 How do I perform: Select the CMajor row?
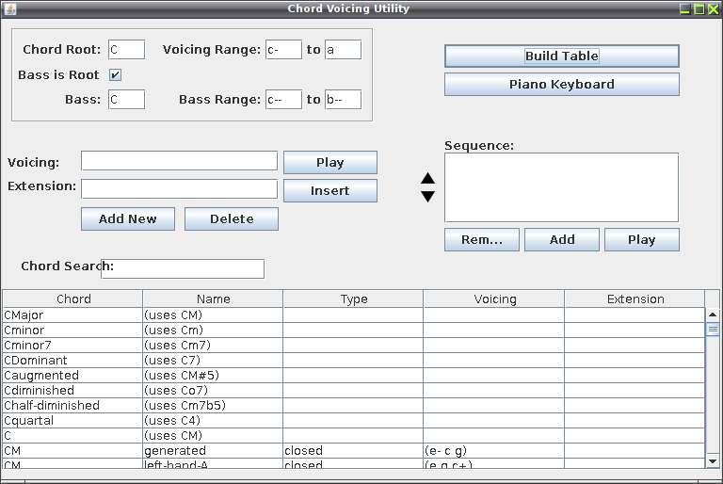(x=354, y=315)
